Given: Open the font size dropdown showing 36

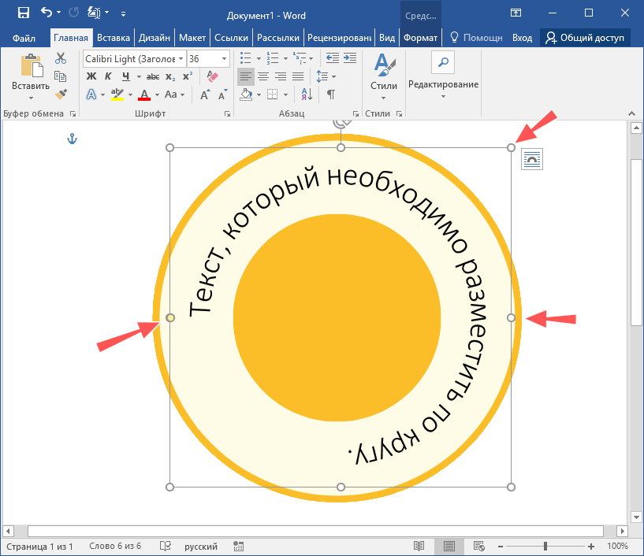Looking at the screenshot, I should [x=224, y=59].
